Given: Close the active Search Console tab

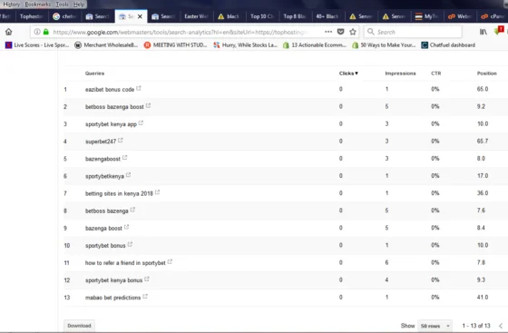Looking at the screenshot, I should click(x=140, y=16).
